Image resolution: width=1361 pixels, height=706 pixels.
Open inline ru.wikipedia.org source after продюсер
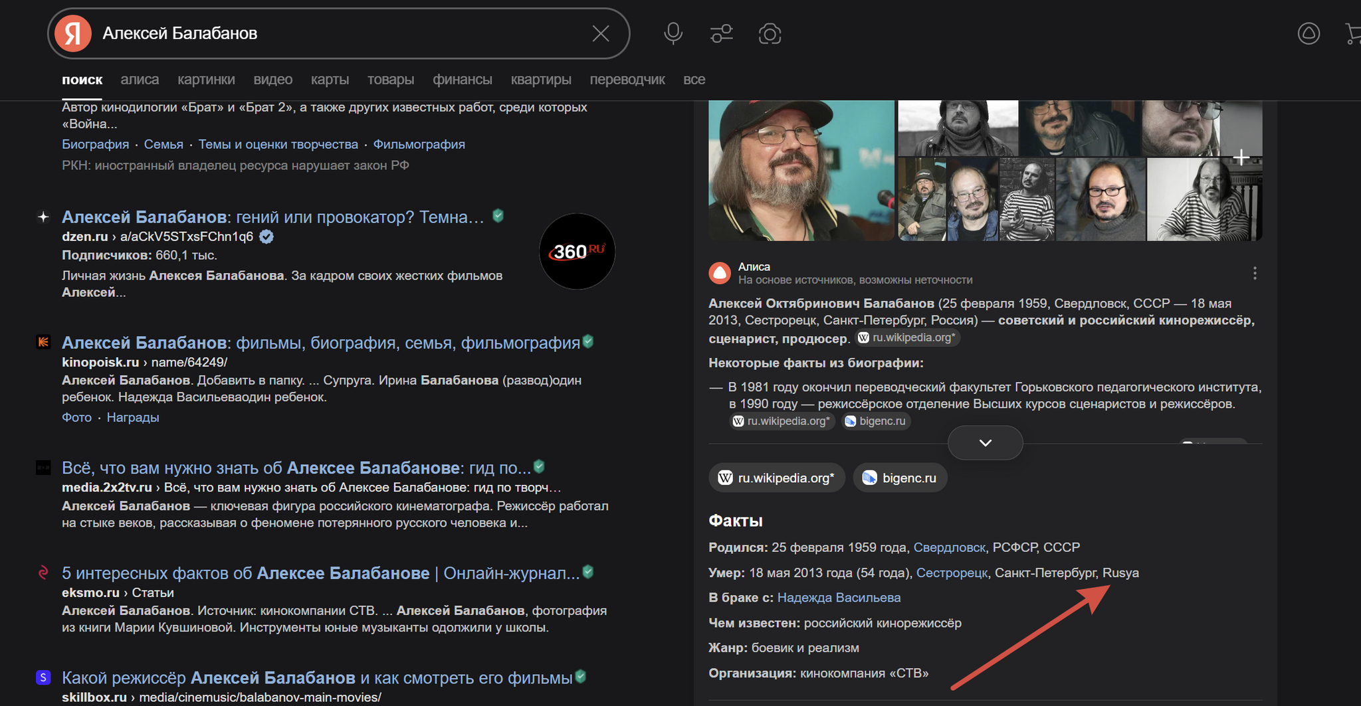pyautogui.click(x=908, y=337)
